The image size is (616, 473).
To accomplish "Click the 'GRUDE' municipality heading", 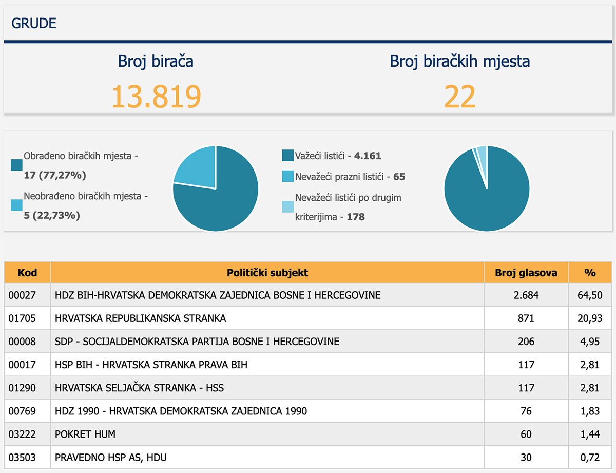I will (34, 23).
